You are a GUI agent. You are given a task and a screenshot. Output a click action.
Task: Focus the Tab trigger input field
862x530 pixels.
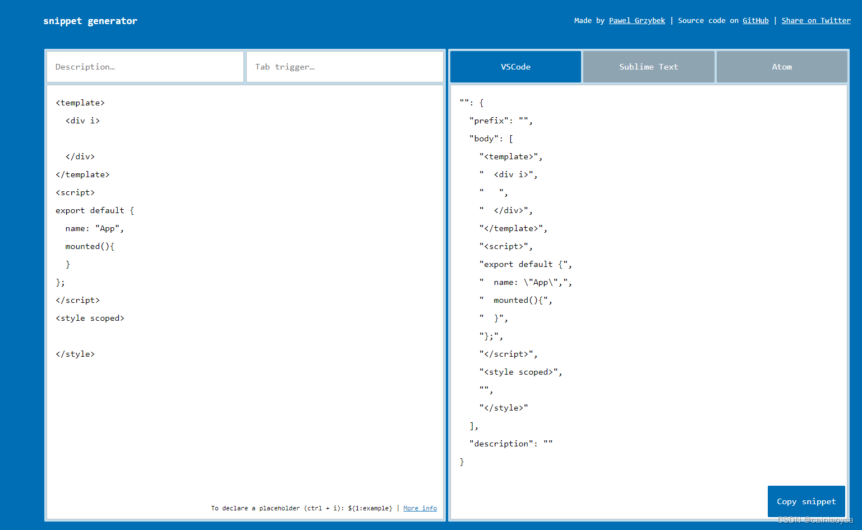click(x=345, y=67)
